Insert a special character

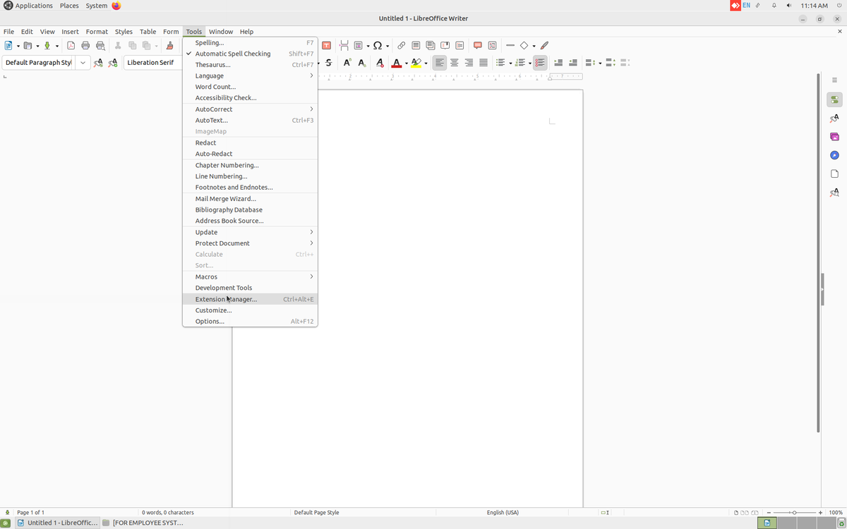pyautogui.click(x=377, y=45)
